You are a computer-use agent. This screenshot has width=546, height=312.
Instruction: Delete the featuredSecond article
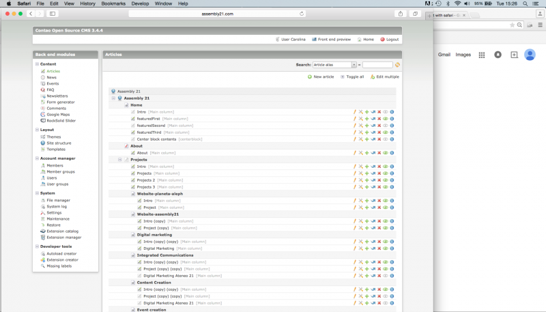coord(379,126)
